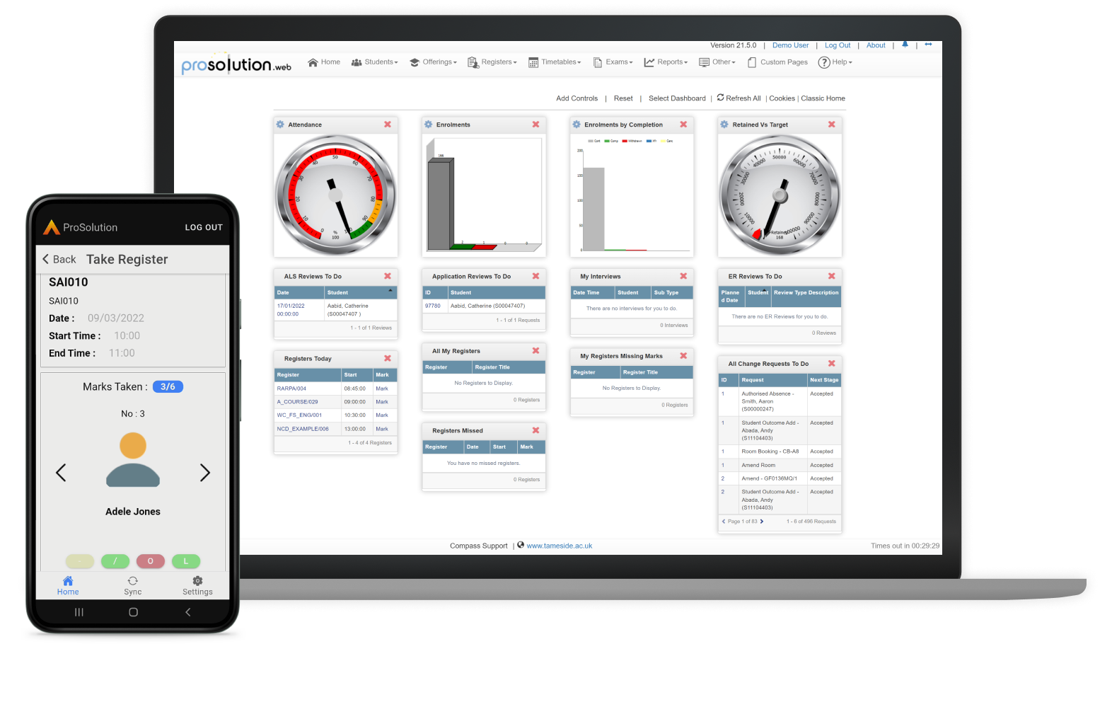Mark Adele Jones present with slash button
1112x702 pixels.
pyautogui.click(x=115, y=561)
